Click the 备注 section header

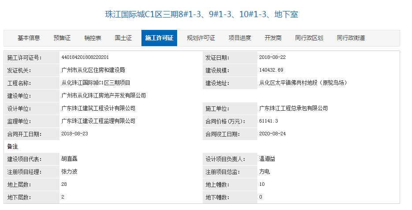[13, 146]
